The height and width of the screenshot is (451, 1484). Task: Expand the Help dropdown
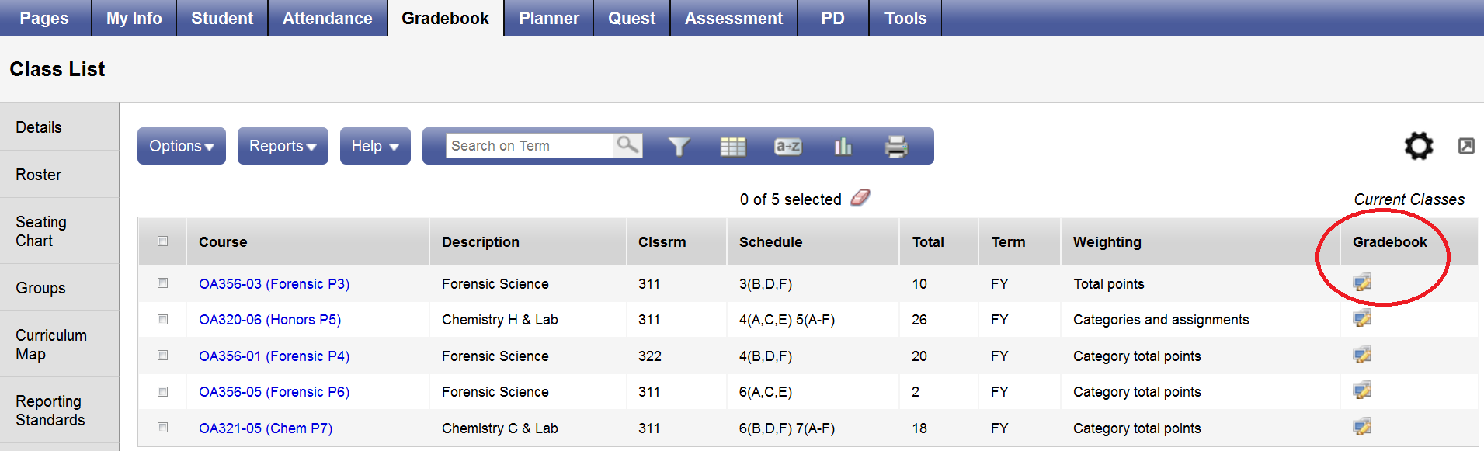point(374,146)
